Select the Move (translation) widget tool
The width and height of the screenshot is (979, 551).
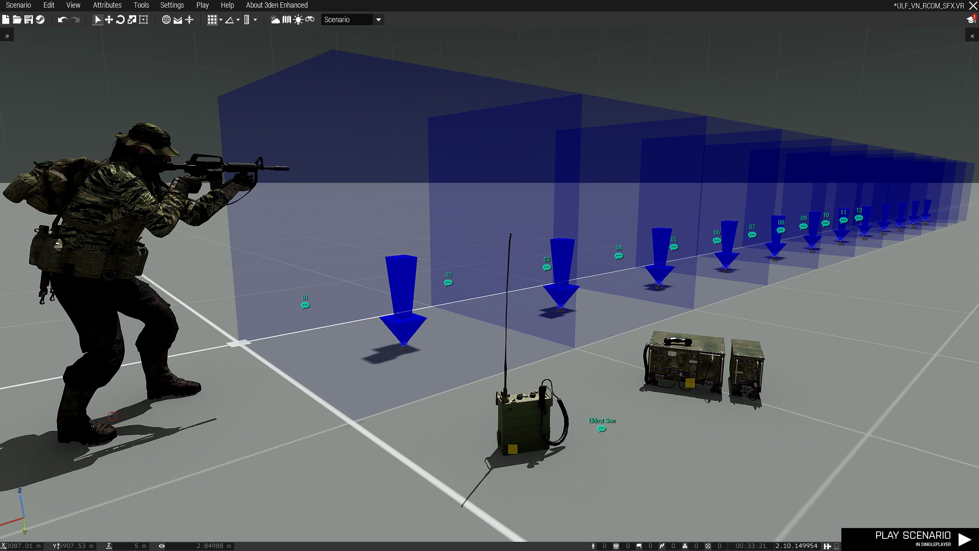109,20
